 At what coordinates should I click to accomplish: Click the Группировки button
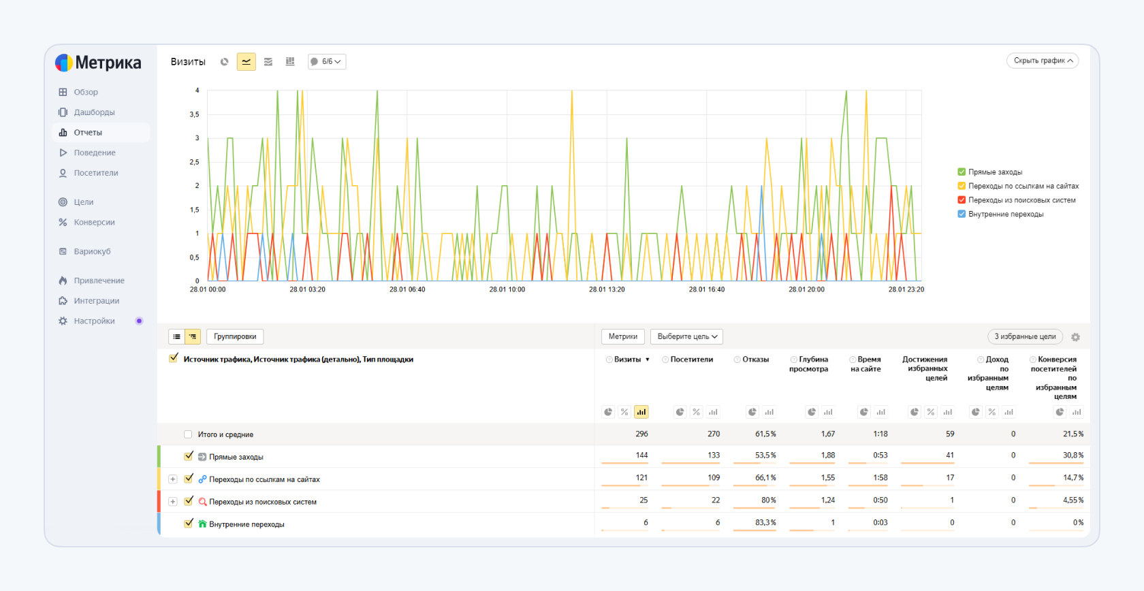[235, 336]
